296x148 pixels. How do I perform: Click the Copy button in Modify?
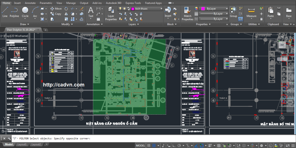55,14
